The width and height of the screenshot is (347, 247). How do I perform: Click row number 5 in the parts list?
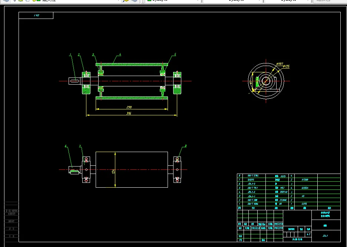(x=239, y=188)
